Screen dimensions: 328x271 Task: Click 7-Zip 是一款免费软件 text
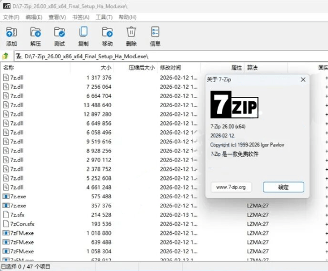pos(234,154)
